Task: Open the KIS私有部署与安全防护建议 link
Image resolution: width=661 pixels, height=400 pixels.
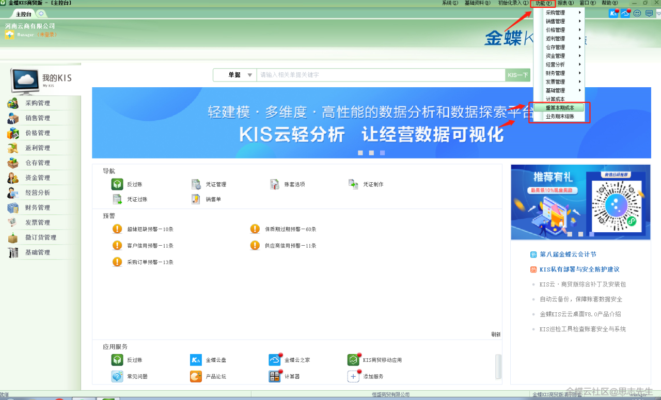Action: click(x=579, y=269)
